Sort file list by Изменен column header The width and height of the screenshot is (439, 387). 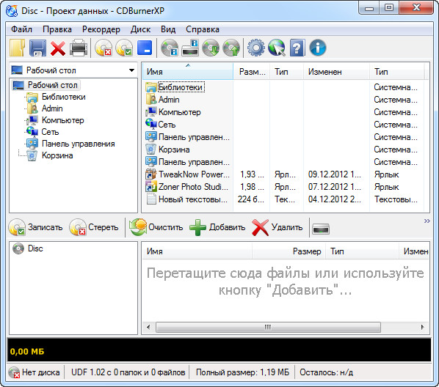tap(336, 72)
